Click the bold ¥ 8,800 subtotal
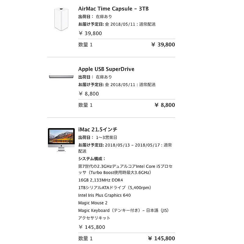Screen dimensions: 244x244 point(165,105)
